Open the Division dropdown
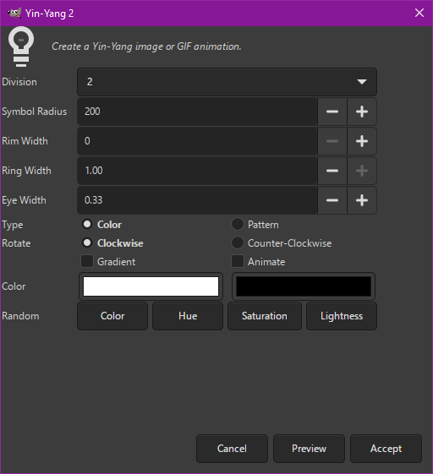Viewport: 433px width, 474px height. tap(227, 82)
